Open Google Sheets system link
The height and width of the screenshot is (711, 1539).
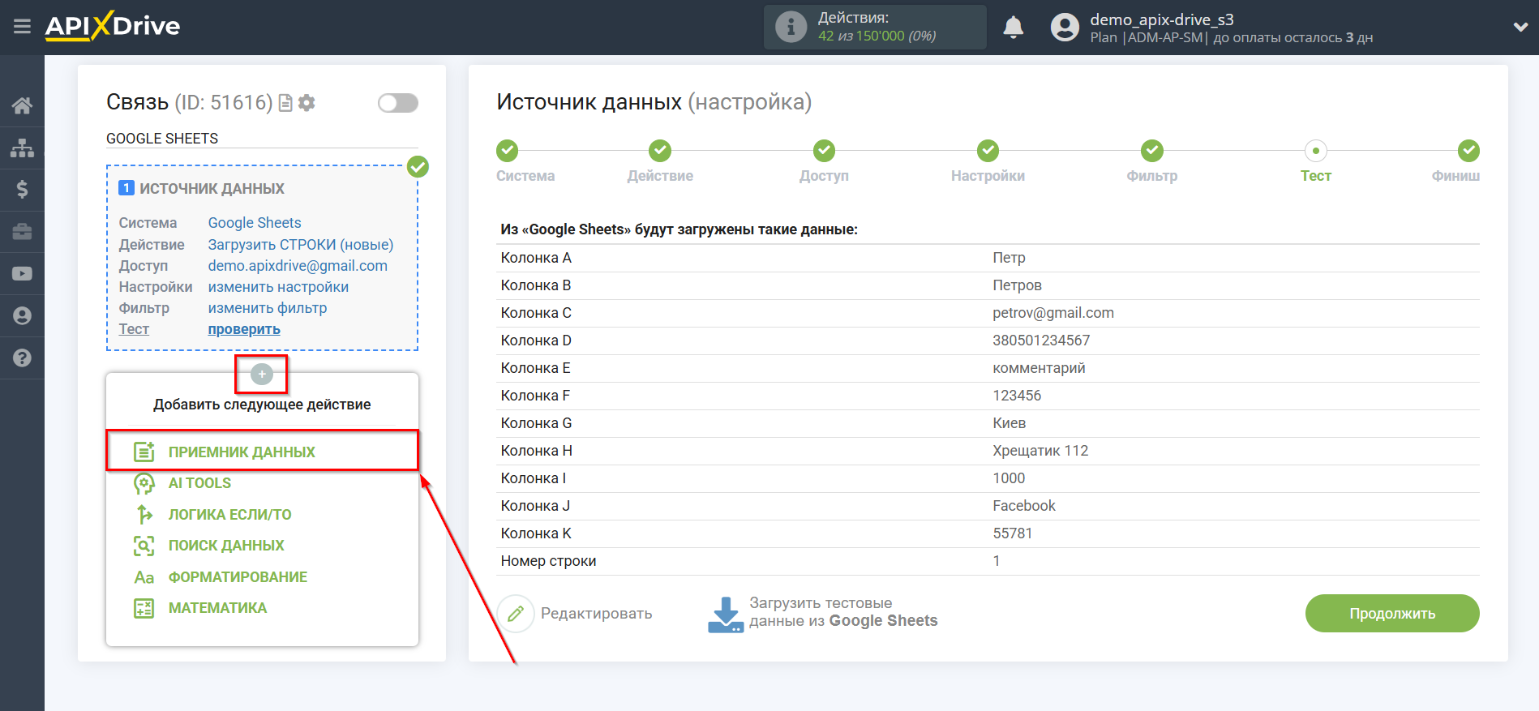click(255, 223)
